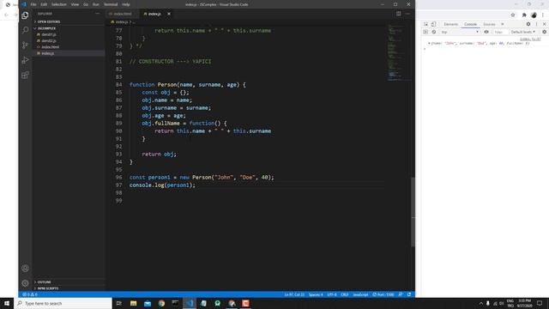Click the feedback icon in status bar
Image resolution: width=549 pixels, height=309 pixels.
pyautogui.click(x=401, y=294)
